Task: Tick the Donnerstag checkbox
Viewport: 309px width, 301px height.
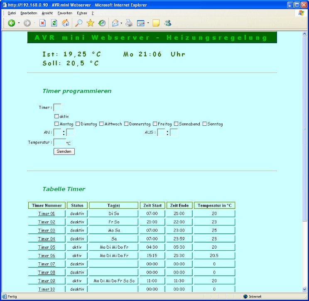Action: pos(126,124)
